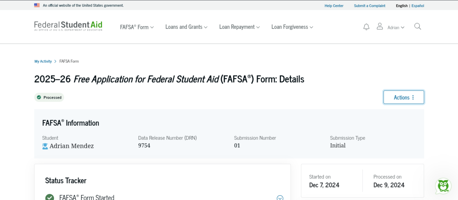Screen dimensions: 458x200
Task: Click the Actions button
Action: tap(404, 97)
